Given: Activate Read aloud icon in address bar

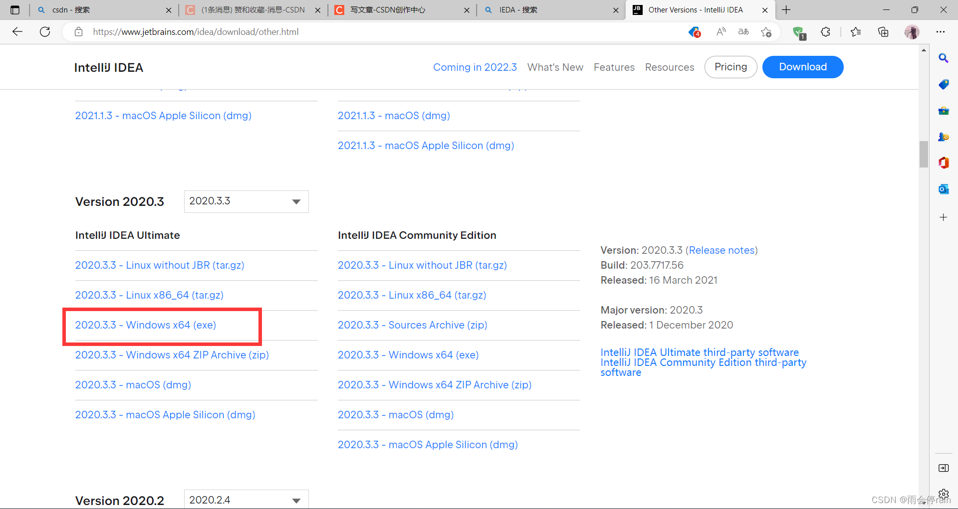Looking at the screenshot, I should [720, 32].
